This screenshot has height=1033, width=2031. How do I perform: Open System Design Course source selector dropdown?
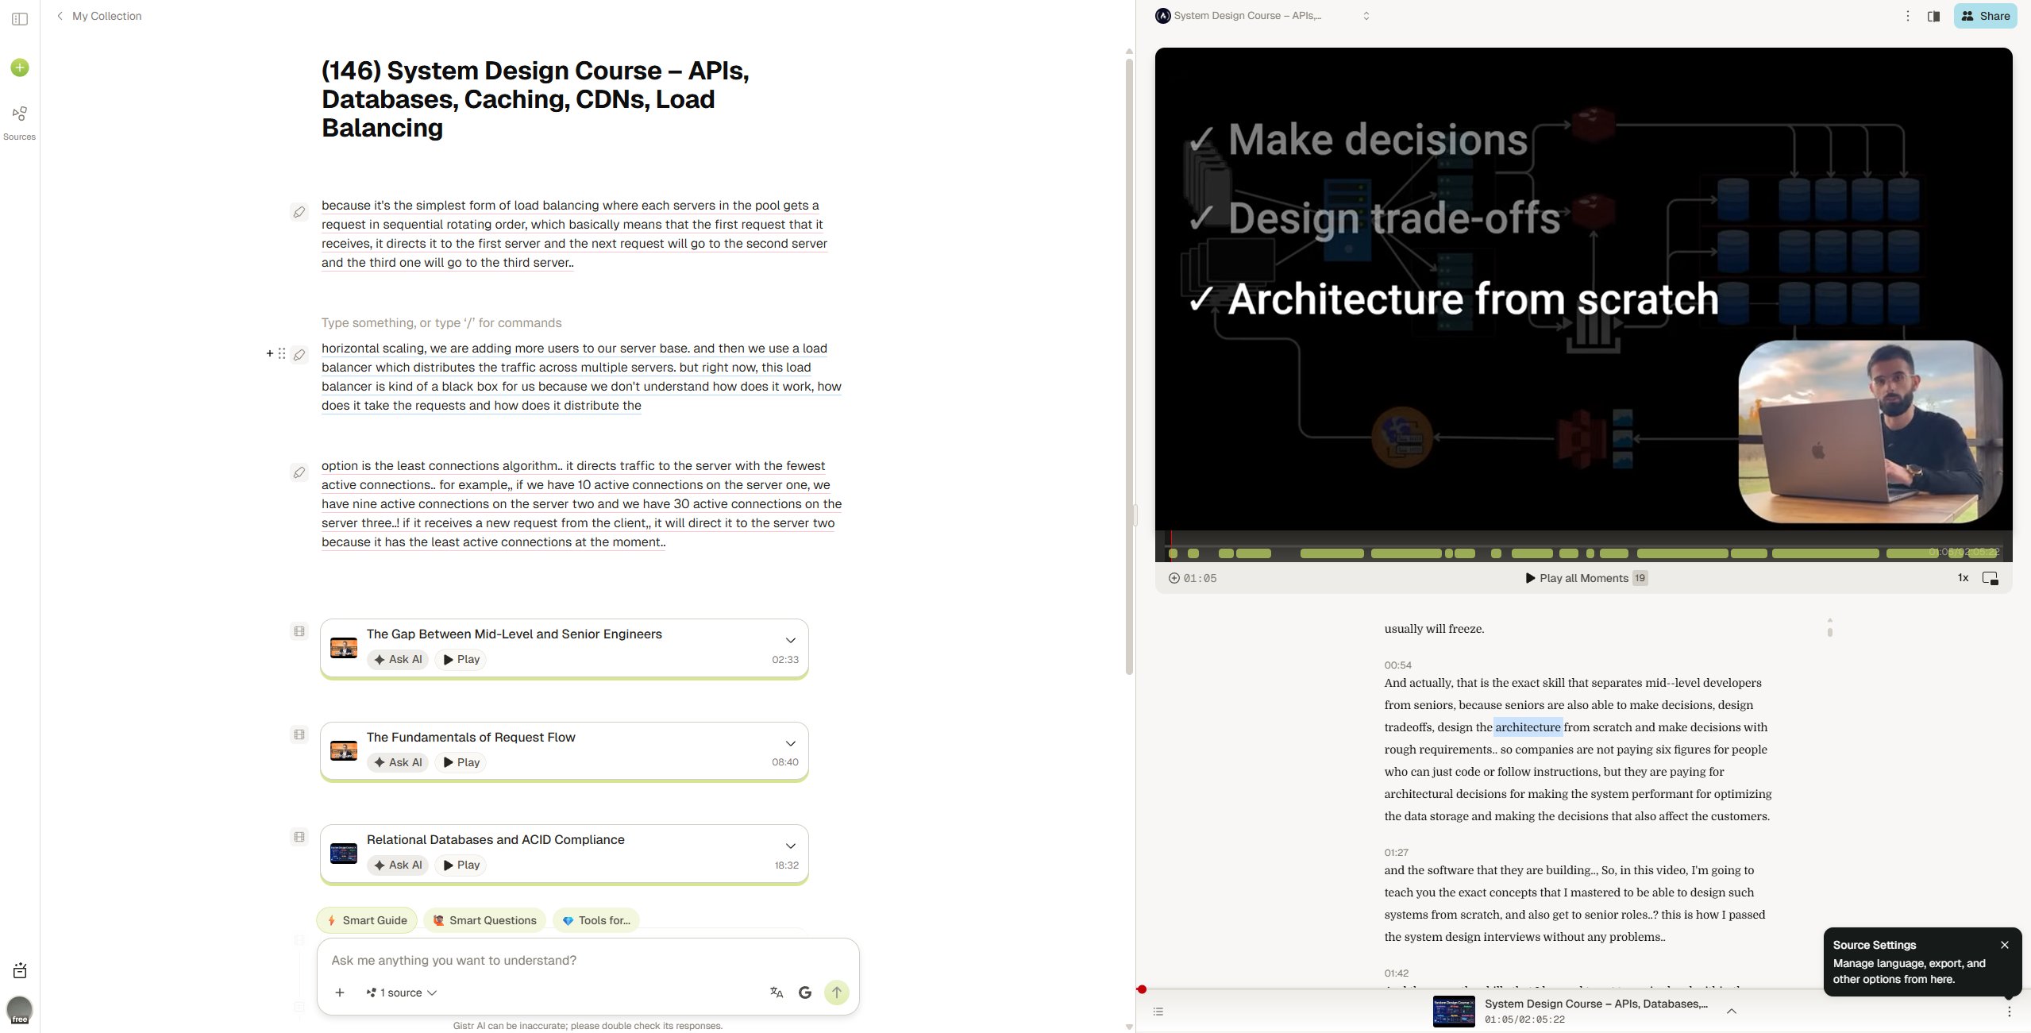1262,16
